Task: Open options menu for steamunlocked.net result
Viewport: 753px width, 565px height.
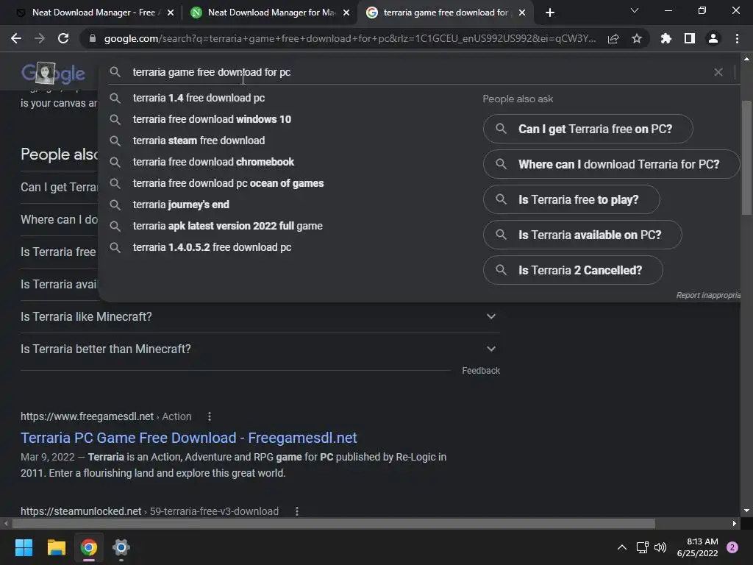Action: [x=297, y=511]
